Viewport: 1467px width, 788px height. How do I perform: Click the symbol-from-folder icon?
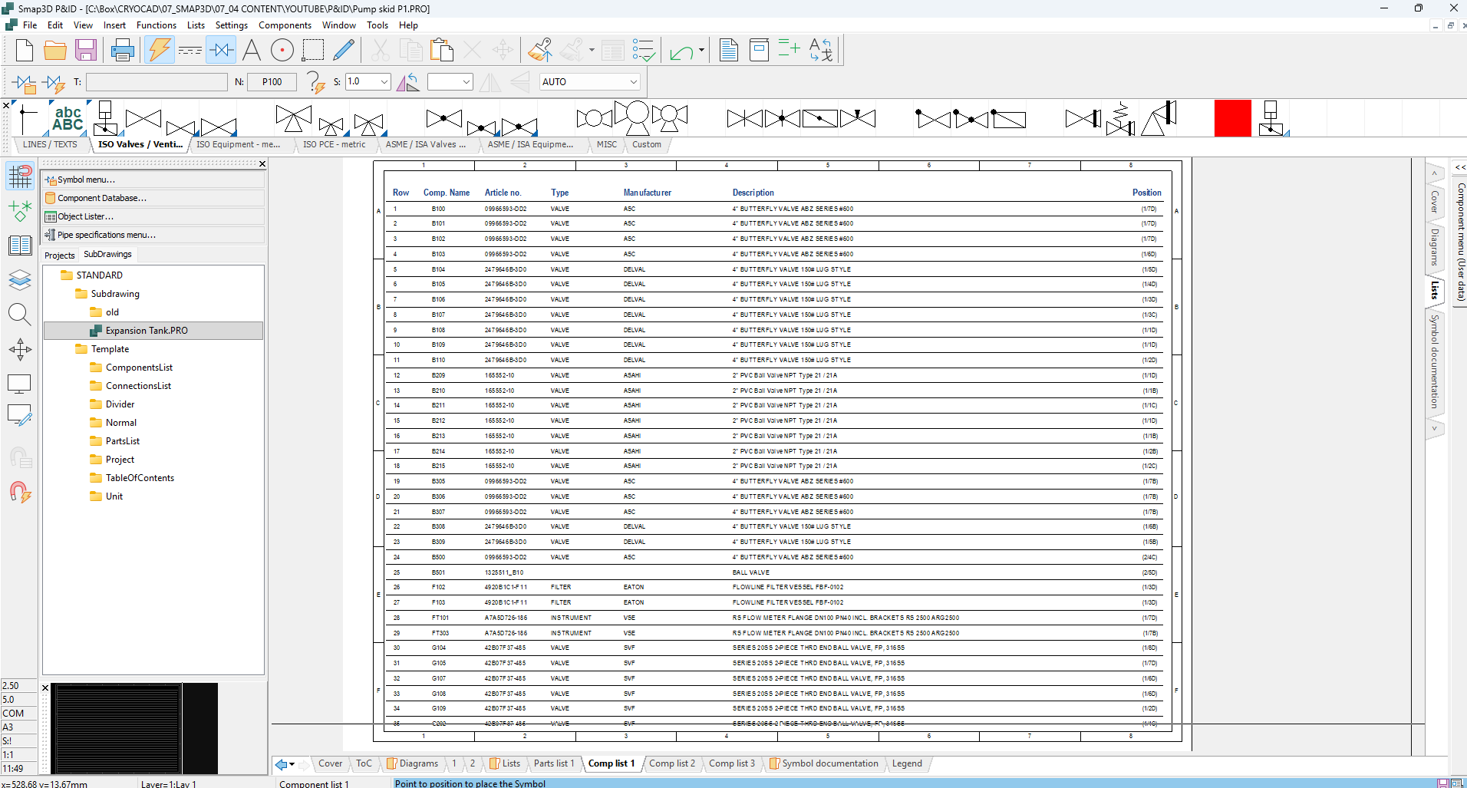tap(25, 82)
